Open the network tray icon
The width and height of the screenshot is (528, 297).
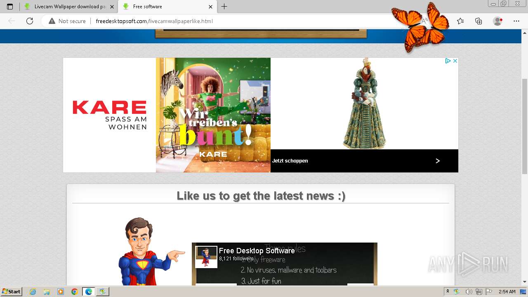click(479, 292)
